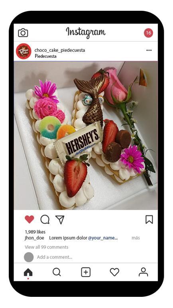Open choco_cake_piedecuesta profile username
This screenshot has width=173, height=308.
click(x=60, y=50)
